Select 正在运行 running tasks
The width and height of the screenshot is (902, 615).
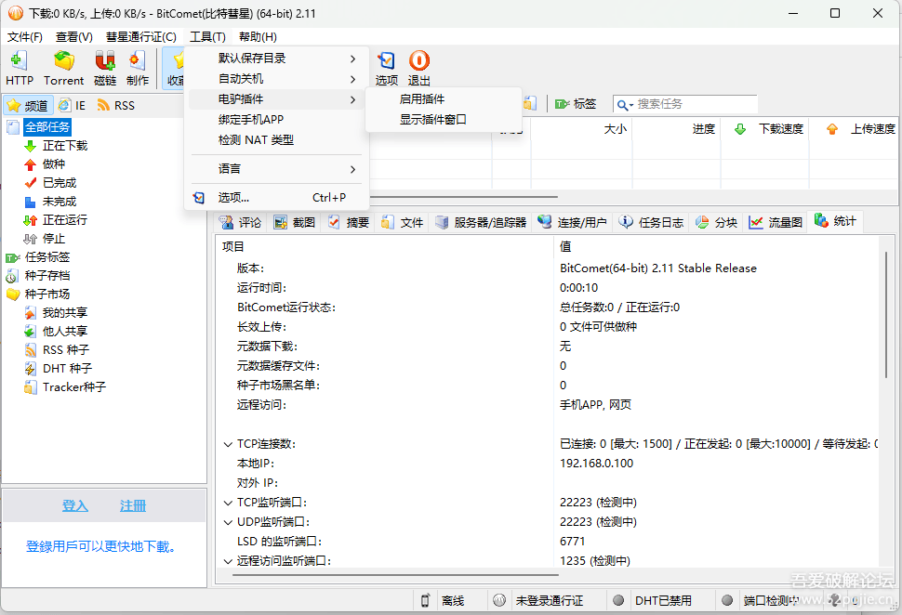(56, 220)
